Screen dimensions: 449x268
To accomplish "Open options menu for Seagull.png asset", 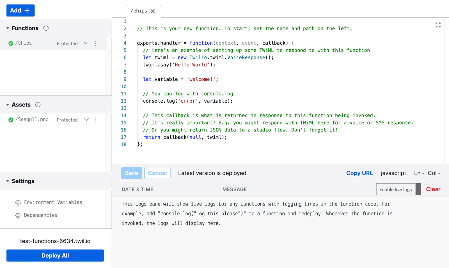I will (95, 120).
